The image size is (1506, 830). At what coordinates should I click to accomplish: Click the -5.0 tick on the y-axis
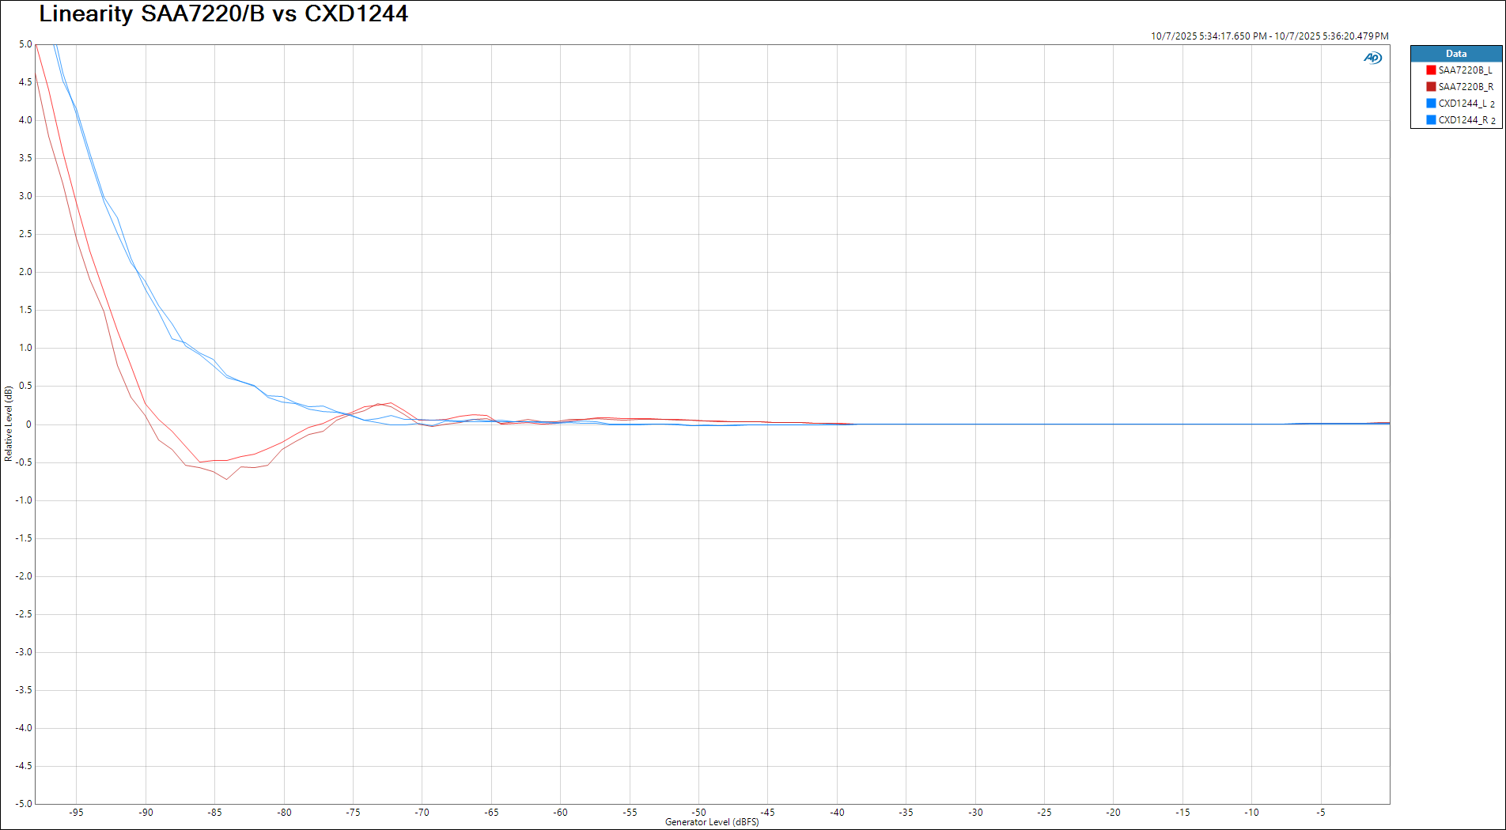point(25,804)
